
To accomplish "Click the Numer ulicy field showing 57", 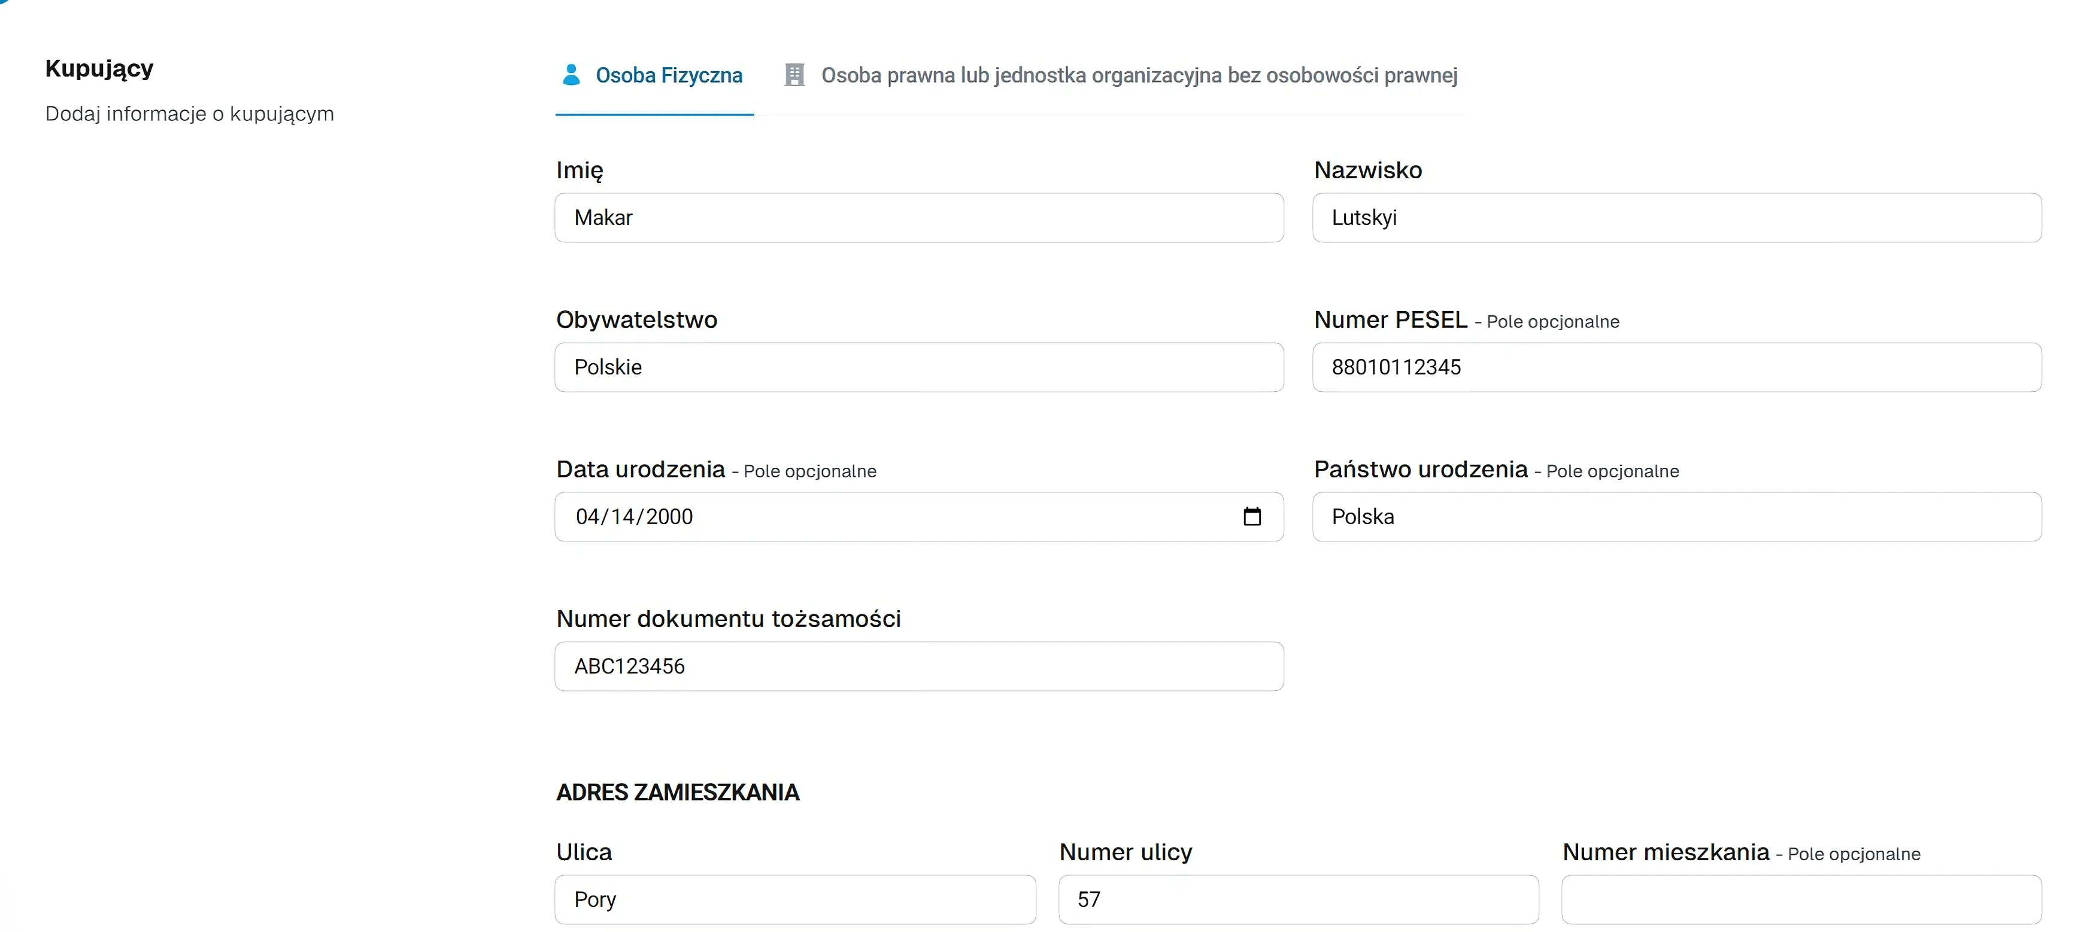I will (x=1297, y=899).
